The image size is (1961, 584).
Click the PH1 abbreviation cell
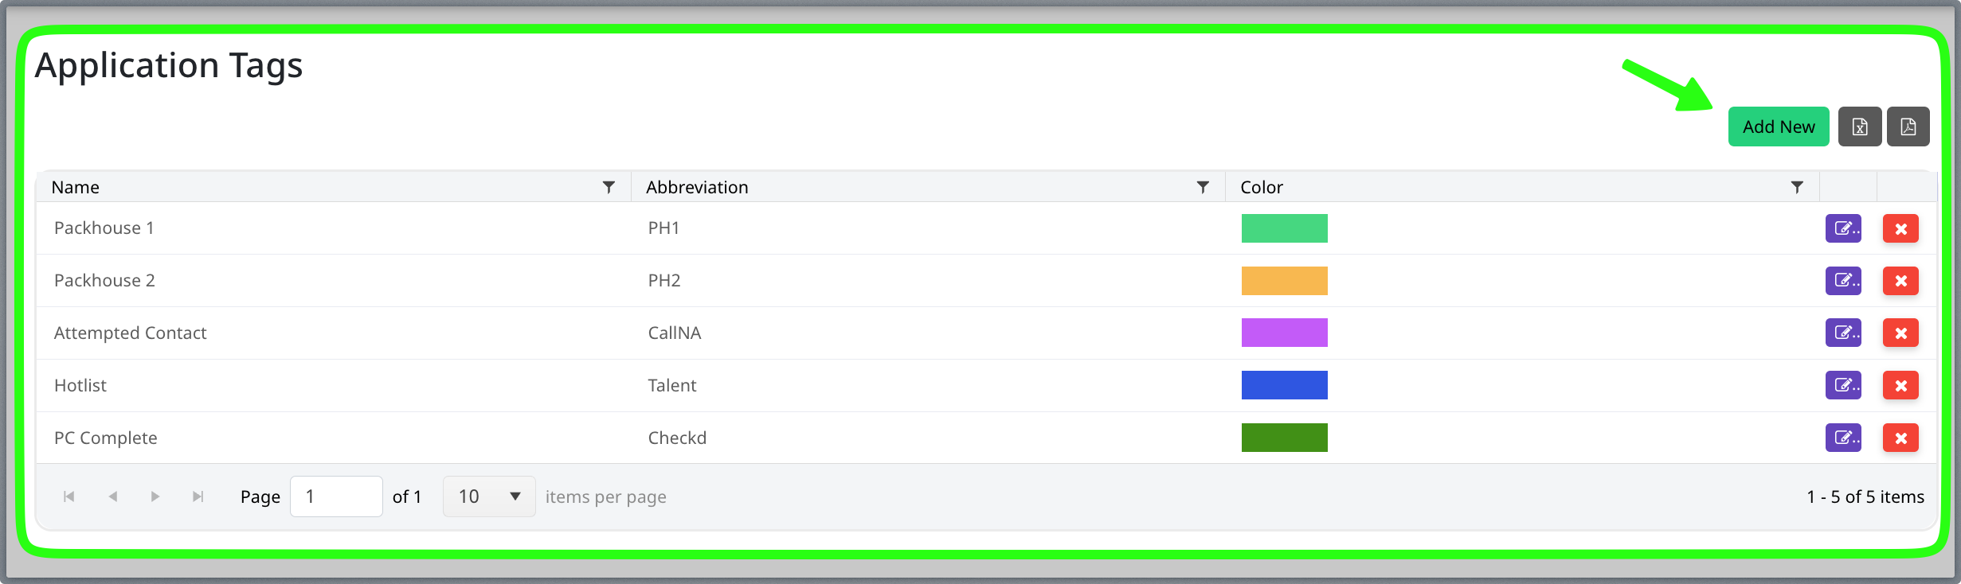[928, 228]
